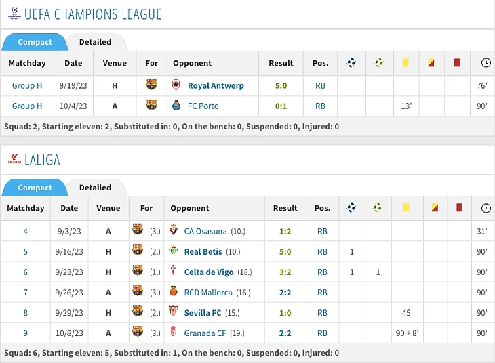495x363 pixels.
Task: Switch to the Detailed tab under Champions League
Action: [x=96, y=42]
